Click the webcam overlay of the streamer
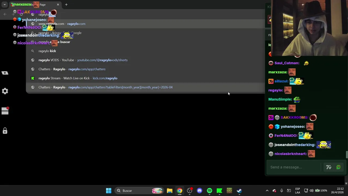The width and height of the screenshot is (348, 196). 309,28
